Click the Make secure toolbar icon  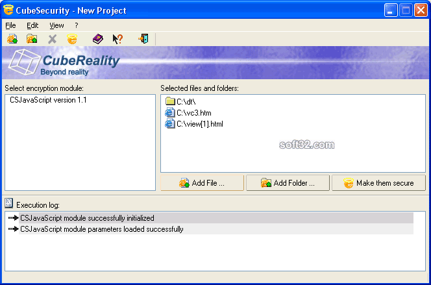click(x=72, y=39)
